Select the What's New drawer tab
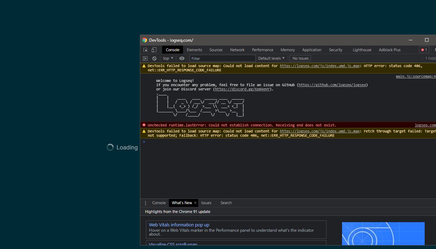Image resolution: width=436 pixels, height=249 pixels. 182,203
